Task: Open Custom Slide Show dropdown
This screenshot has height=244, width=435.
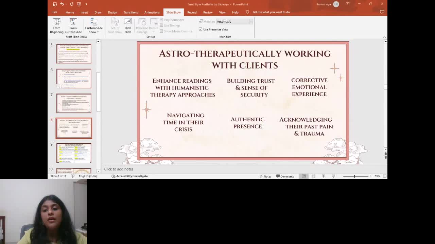Action: [x=94, y=26]
